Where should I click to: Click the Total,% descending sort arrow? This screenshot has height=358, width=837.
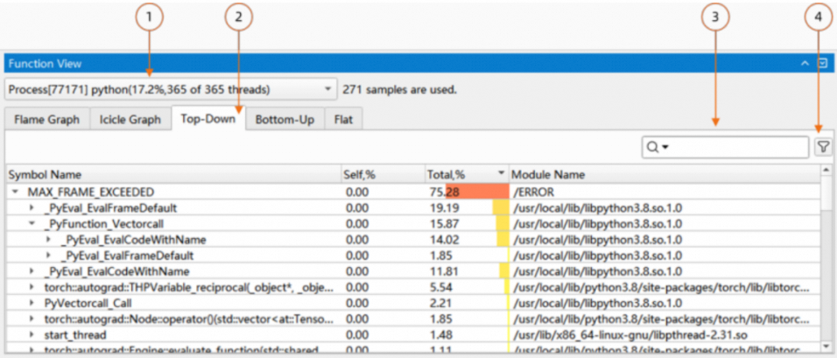501,173
